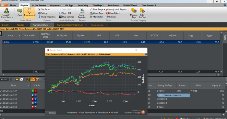The image size is (227, 119).
Task: Open HUD Settings
Action: (66, 17)
